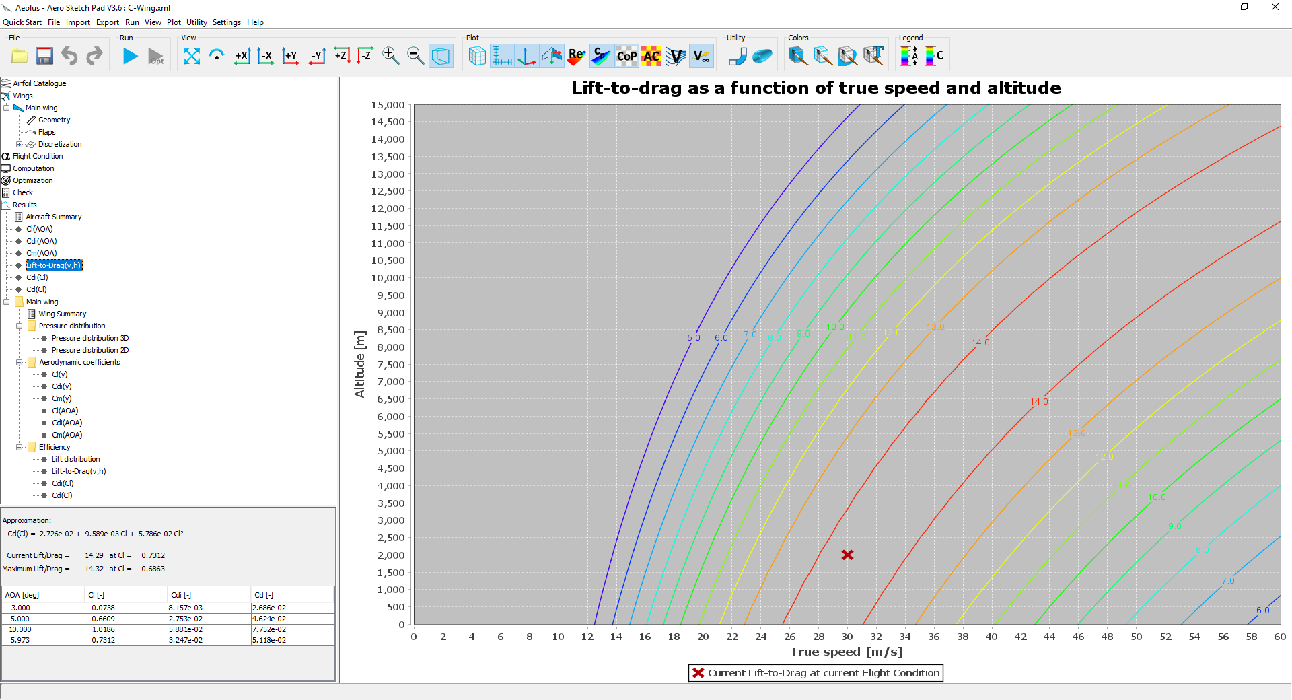Toggle the freestream velocity V∞ display
Screen dimensions: 1292x700
[x=701, y=57]
